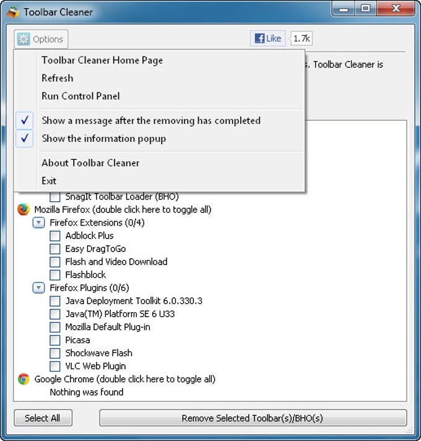This screenshot has height=441, width=421.
Task: Click the Firefox Extensions (0/4) label
Action: (x=97, y=223)
